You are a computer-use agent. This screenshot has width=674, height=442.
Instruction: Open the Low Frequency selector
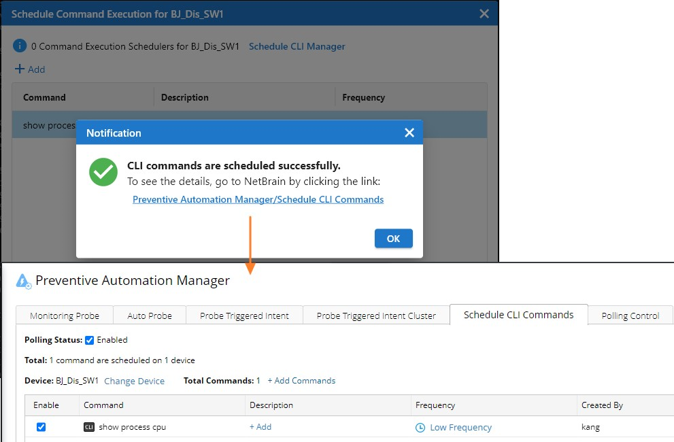[460, 428]
